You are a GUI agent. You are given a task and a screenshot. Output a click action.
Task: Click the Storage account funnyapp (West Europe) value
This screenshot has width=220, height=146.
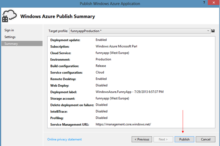pyautogui.click(x=112, y=98)
